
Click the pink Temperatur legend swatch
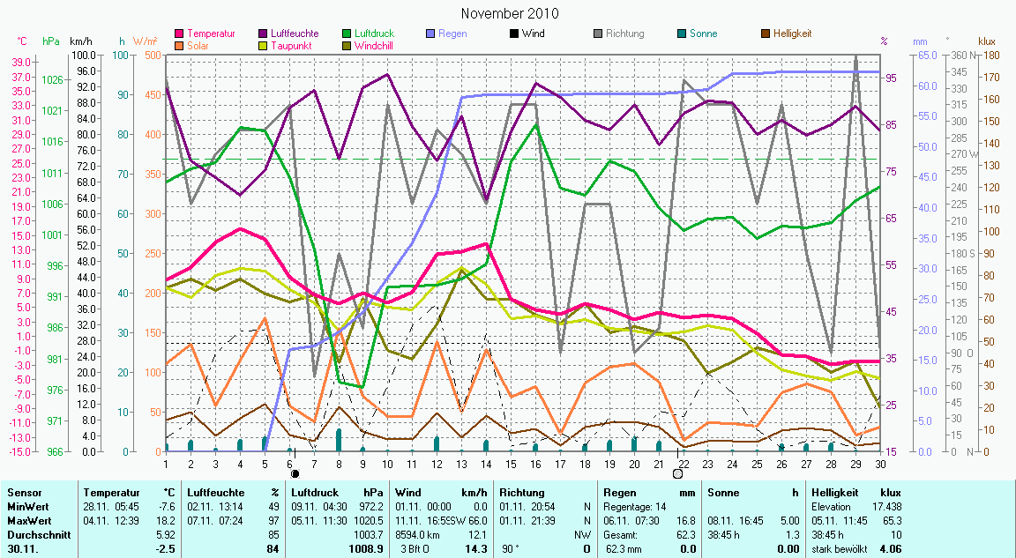point(181,34)
